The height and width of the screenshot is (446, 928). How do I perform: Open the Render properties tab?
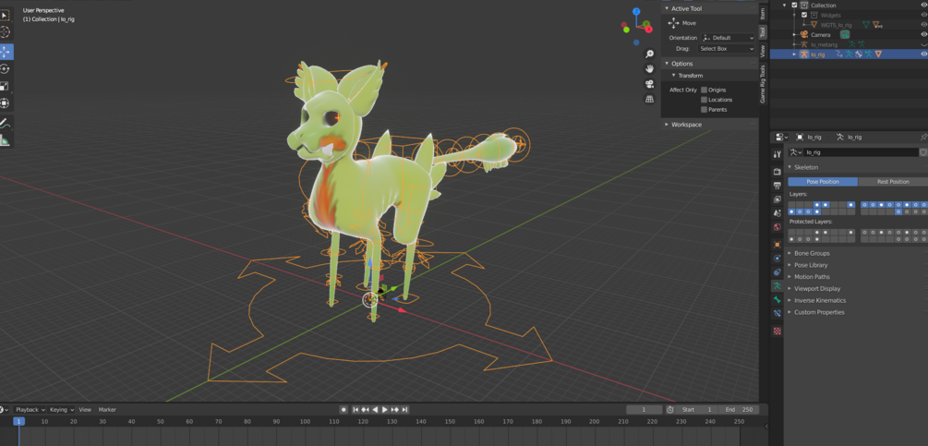[x=777, y=172]
